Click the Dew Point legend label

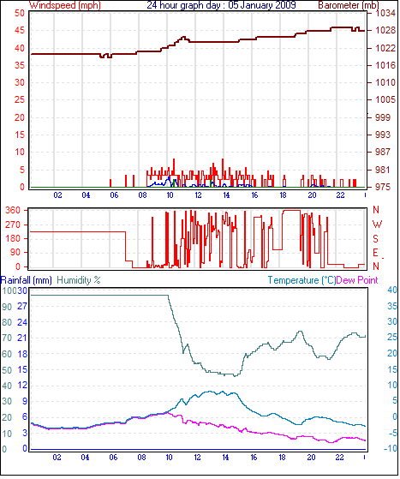tap(357, 280)
